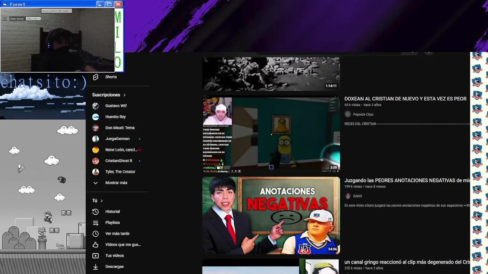Open the Video format dropdown in Form1

pos(33,19)
